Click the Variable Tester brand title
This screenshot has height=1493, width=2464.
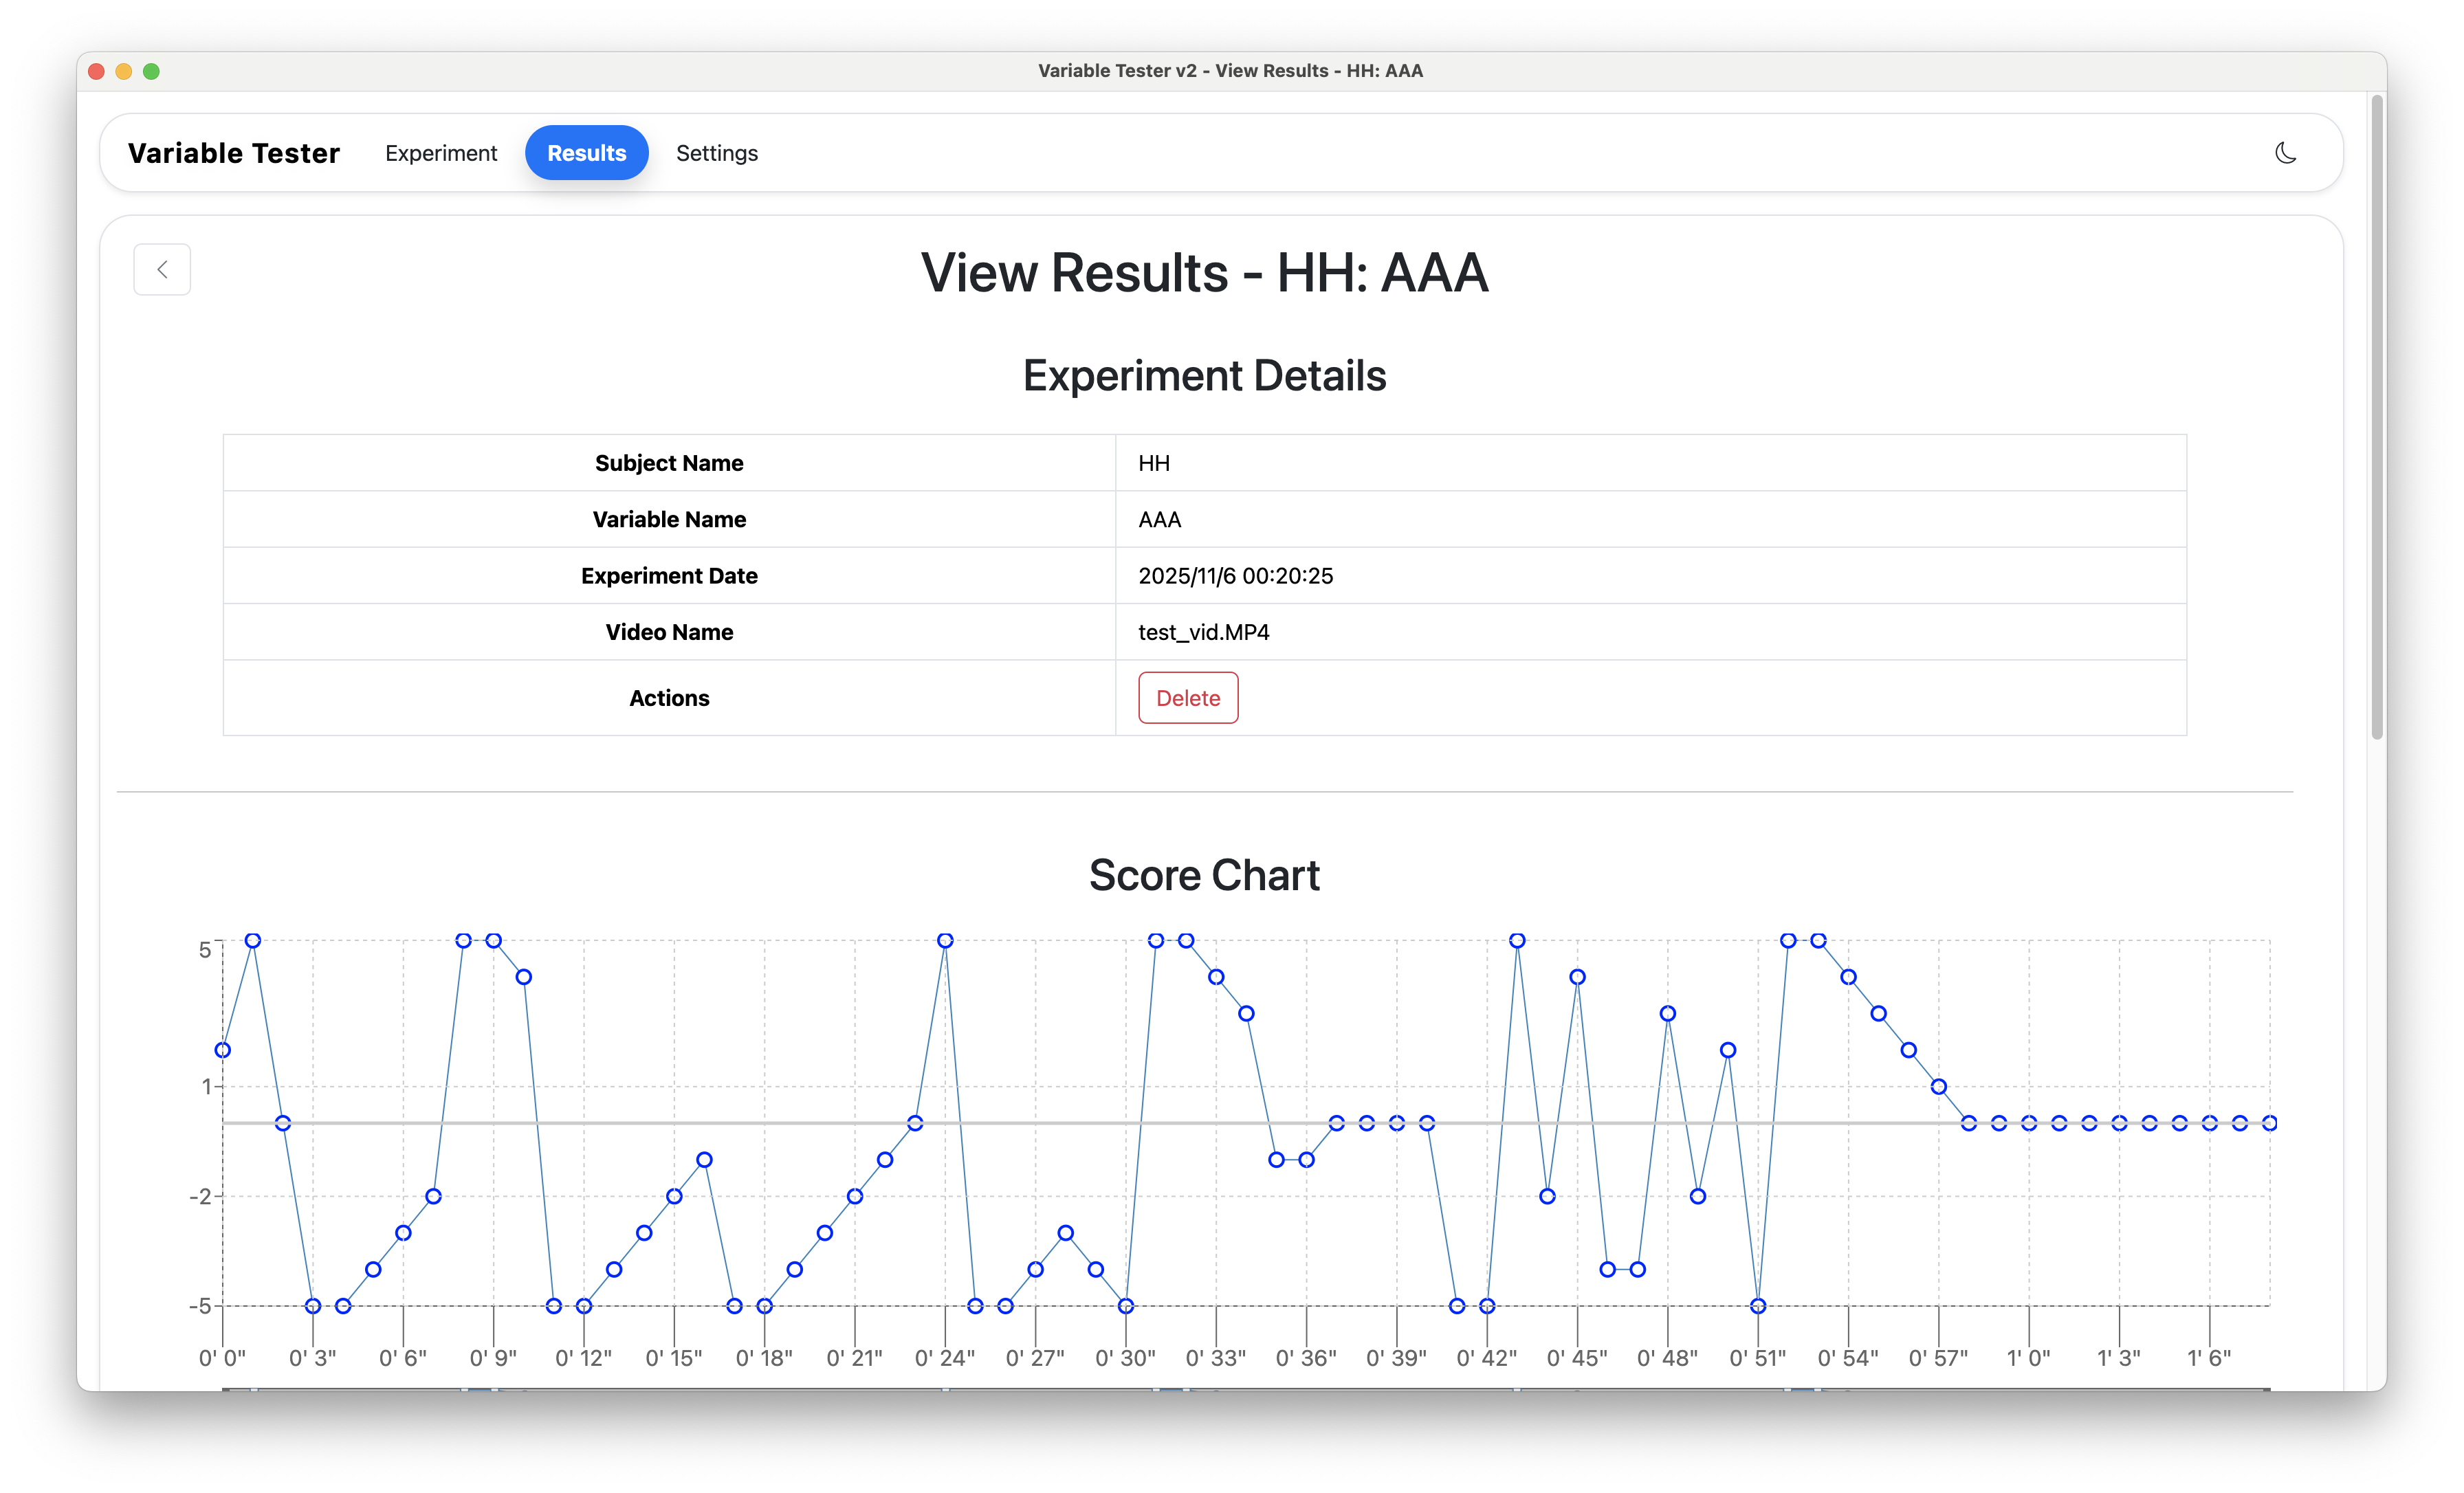click(234, 153)
